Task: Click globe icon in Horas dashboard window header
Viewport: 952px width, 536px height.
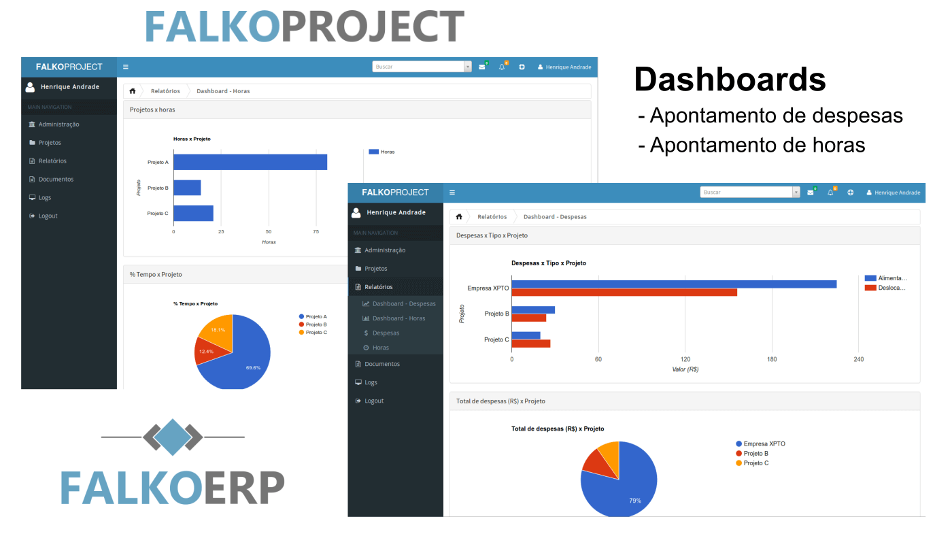Action: [522, 67]
